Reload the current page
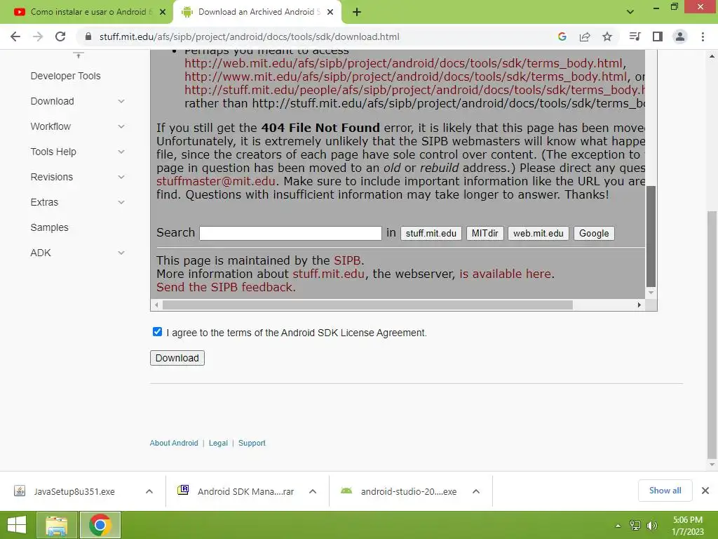 [x=60, y=36]
